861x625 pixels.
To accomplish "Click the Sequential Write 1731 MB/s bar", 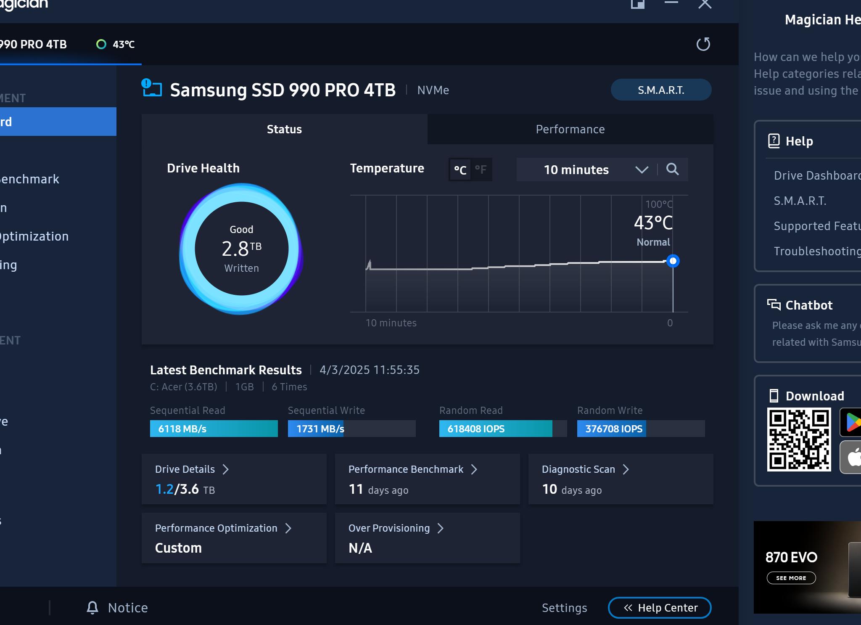I will point(352,429).
